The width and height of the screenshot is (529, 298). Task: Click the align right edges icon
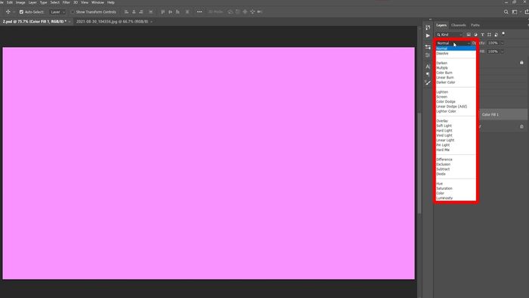(x=141, y=12)
